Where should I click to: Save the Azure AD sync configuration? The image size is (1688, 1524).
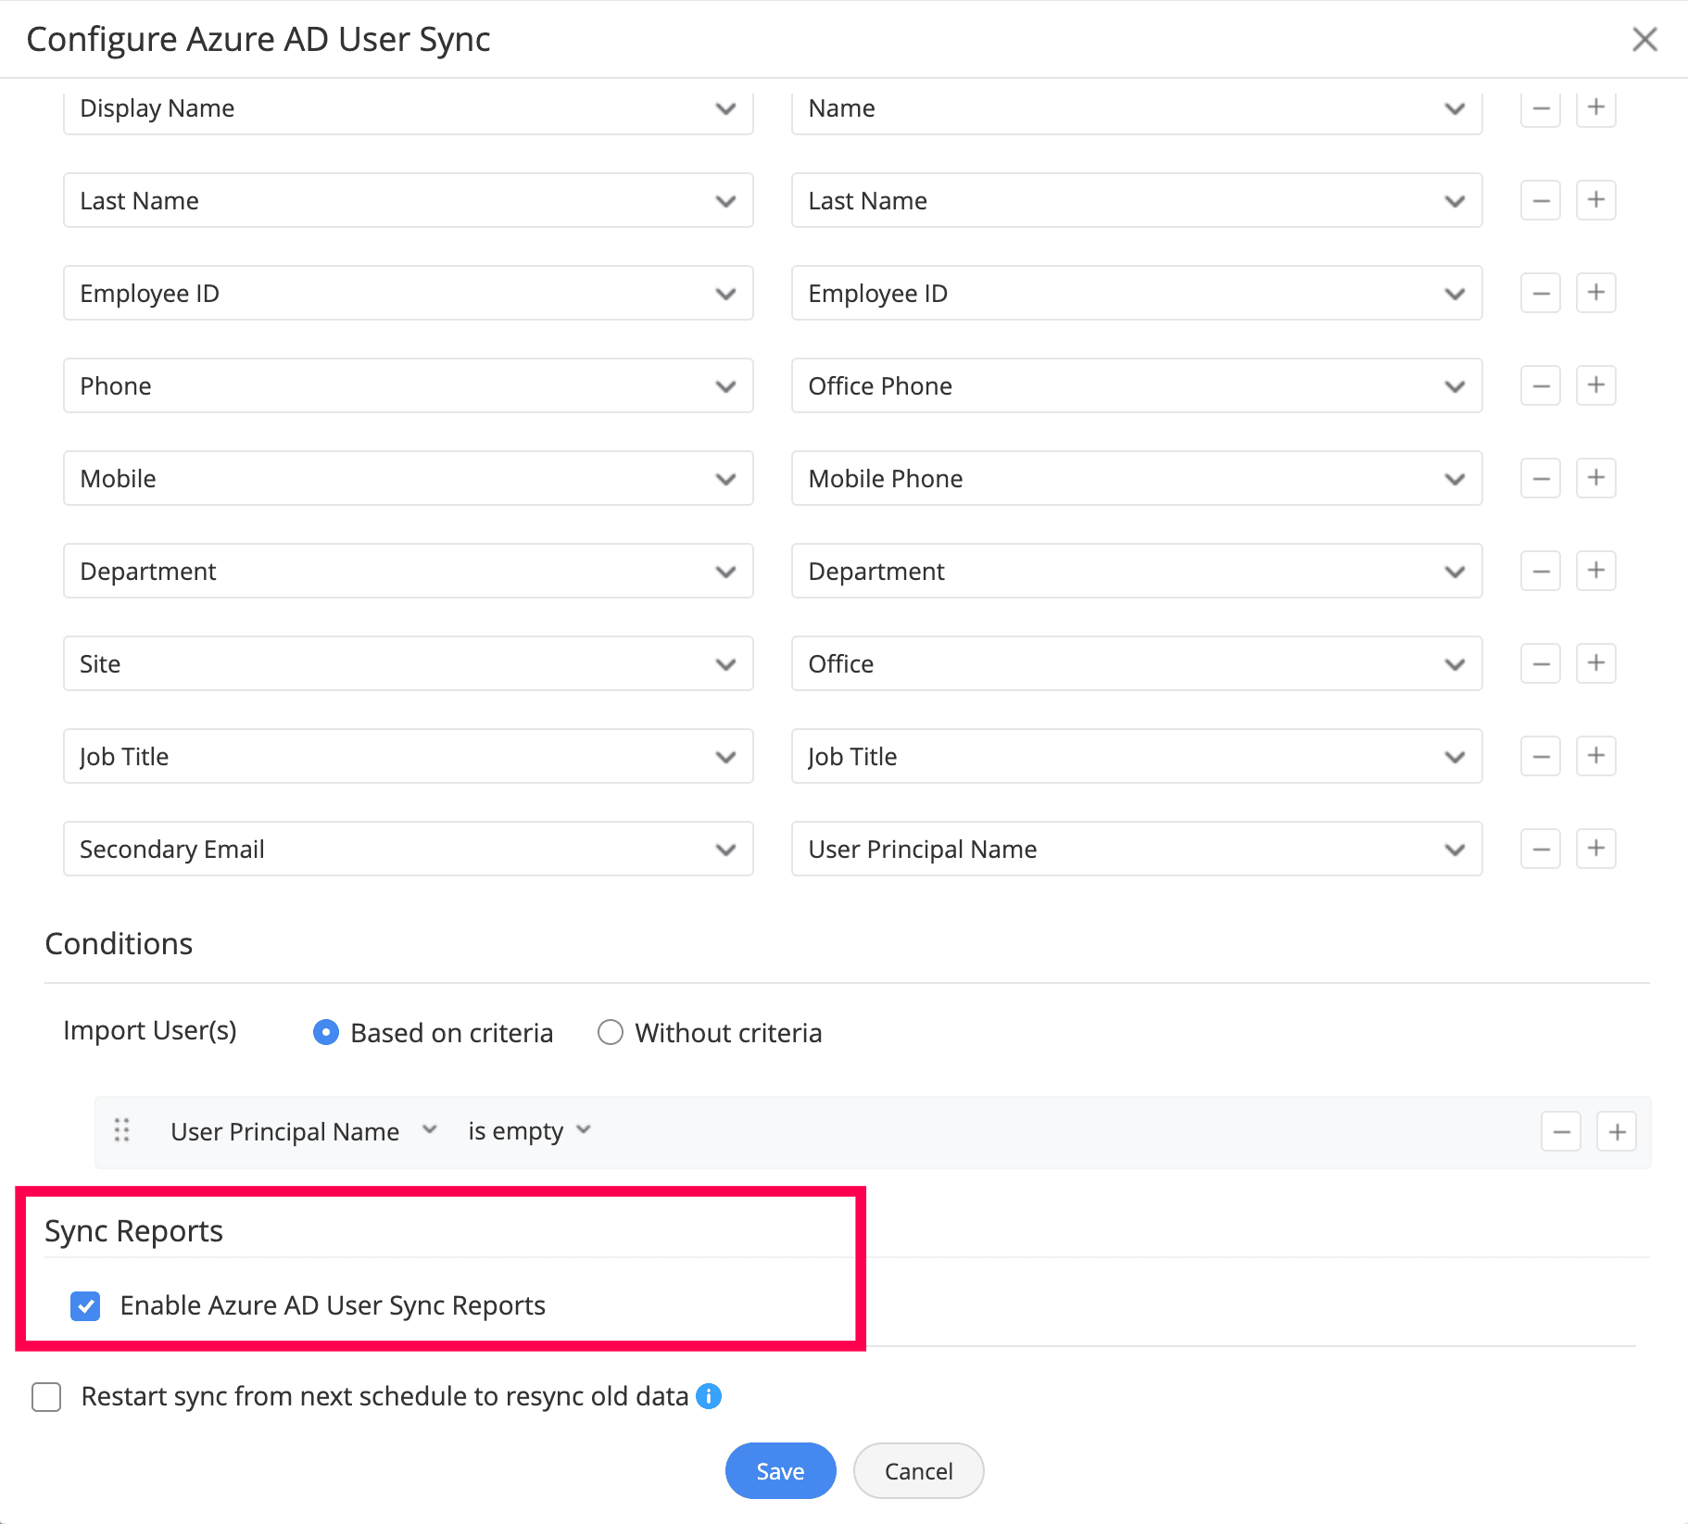[x=780, y=1471]
